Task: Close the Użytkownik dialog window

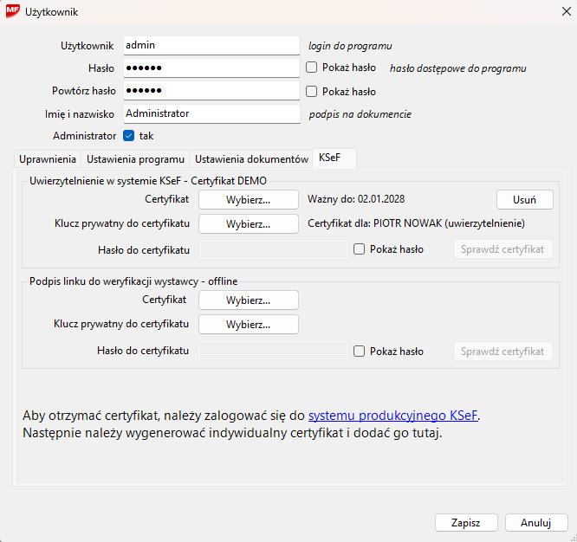Action: tap(556, 13)
